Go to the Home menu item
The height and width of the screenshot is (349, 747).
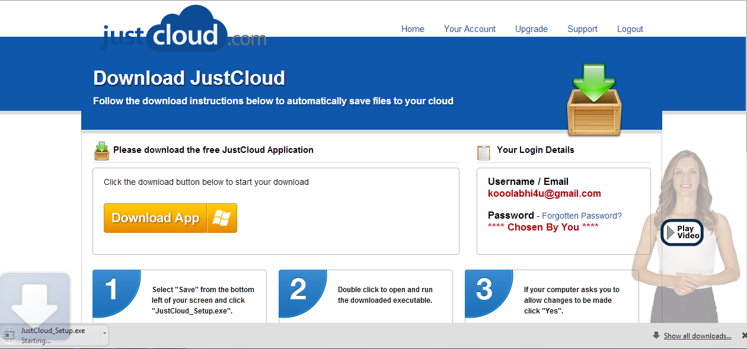point(413,29)
